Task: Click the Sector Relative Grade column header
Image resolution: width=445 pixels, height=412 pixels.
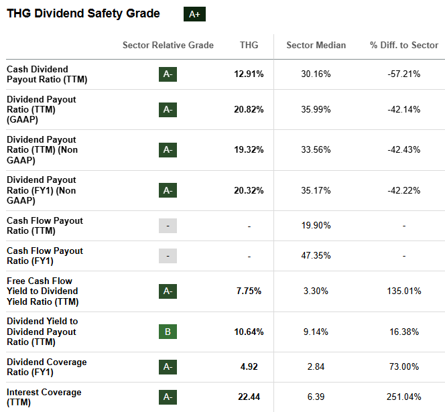Action: 168,45
